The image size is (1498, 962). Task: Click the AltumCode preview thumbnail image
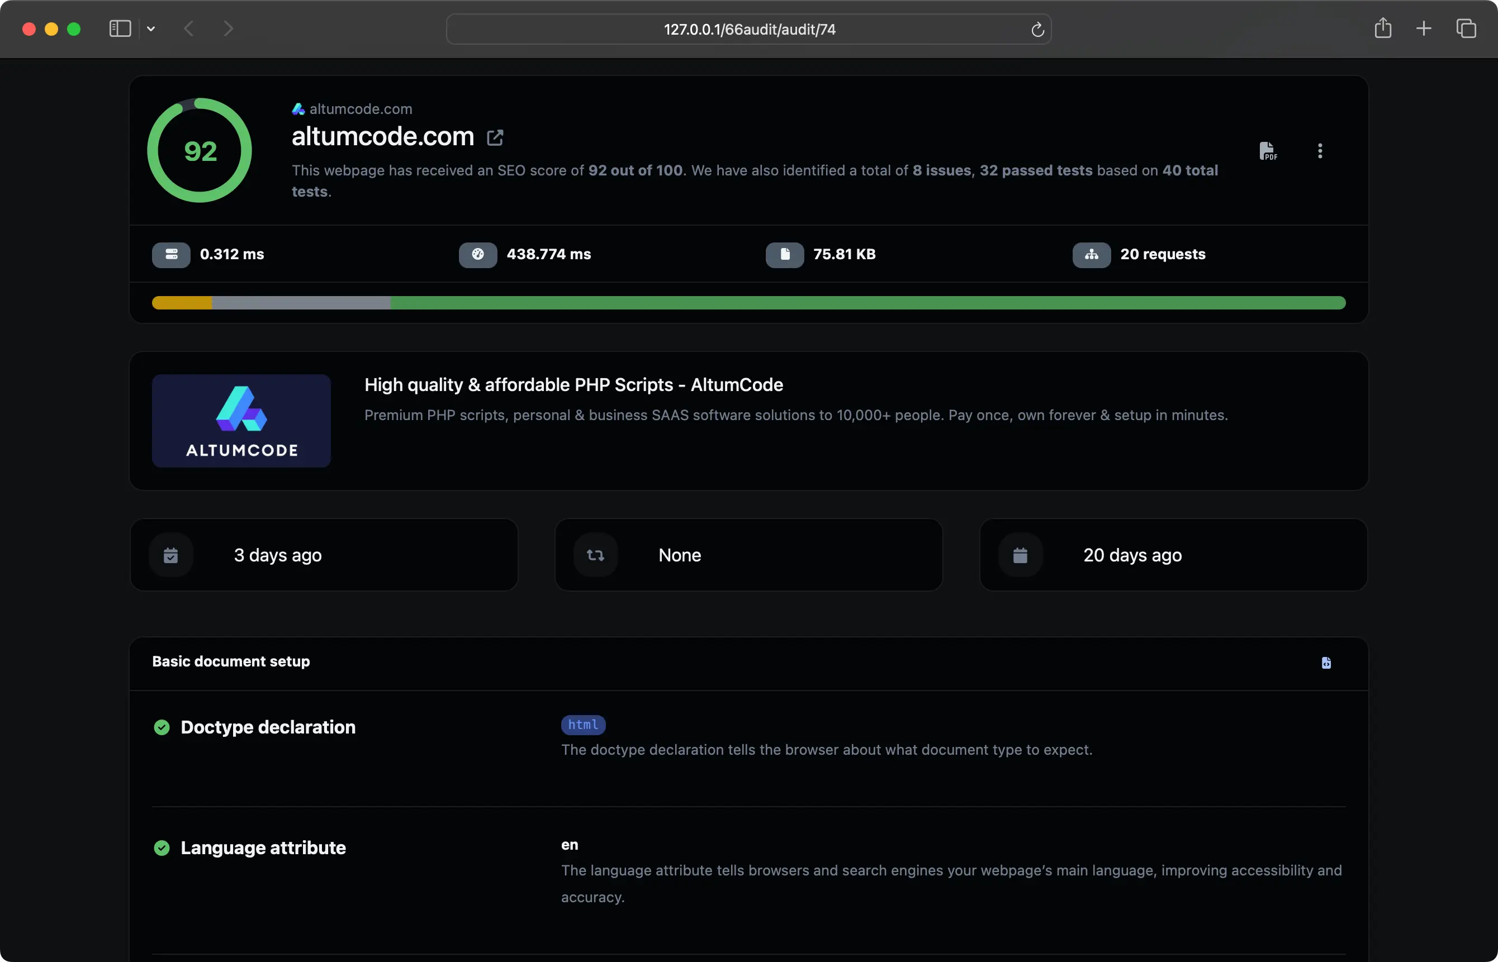point(241,421)
